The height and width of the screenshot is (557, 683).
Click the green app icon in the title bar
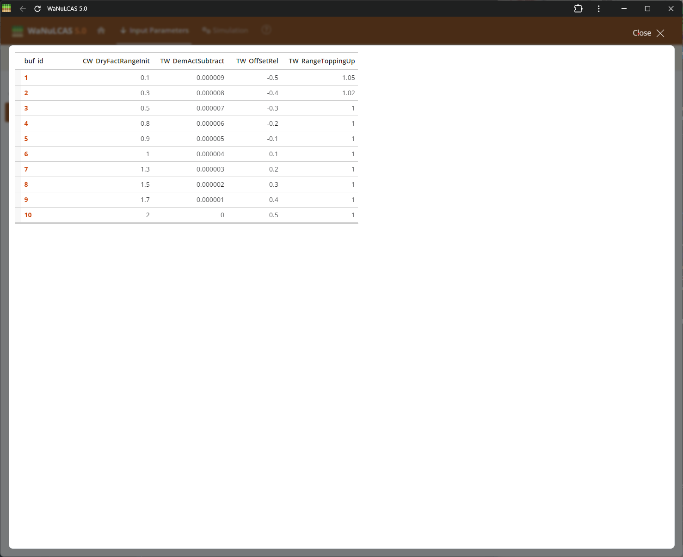pyautogui.click(x=6, y=8)
